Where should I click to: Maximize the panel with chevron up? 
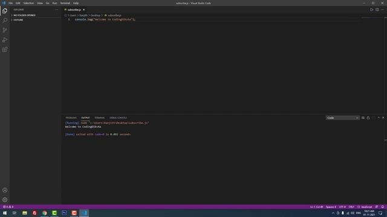pyautogui.click(x=379, y=118)
